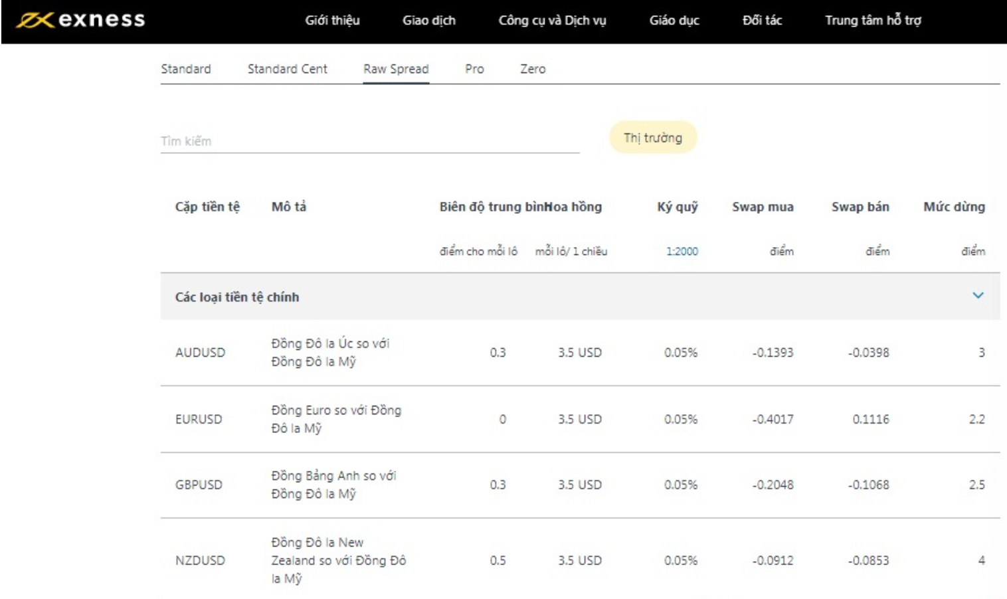Select the EURUSD currency pair
Screen dimensions: 1007x599
(199, 420)
